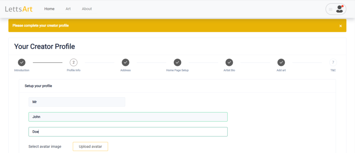
Task: Focus the last name field containing Doe
Action: click(x=128, y=132)
